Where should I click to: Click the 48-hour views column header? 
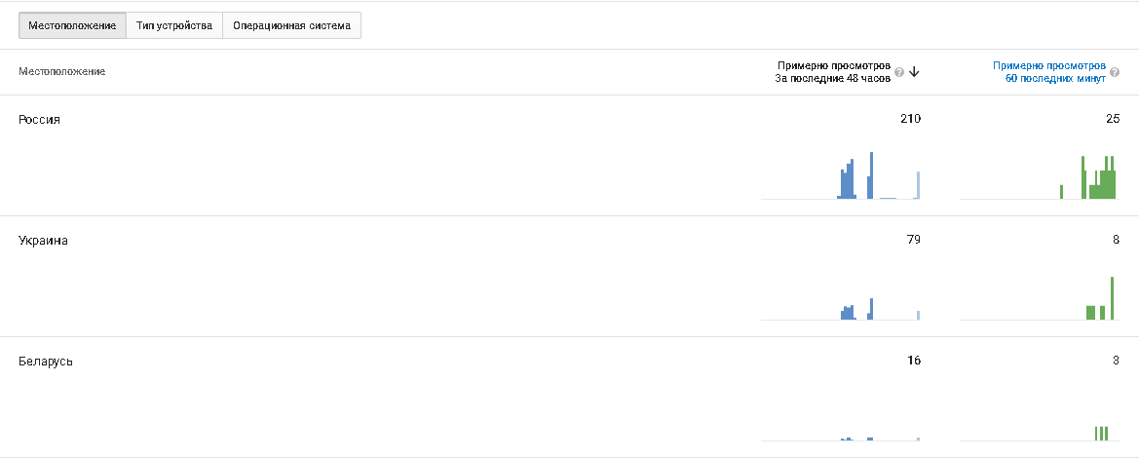click(x=833, y=72)
